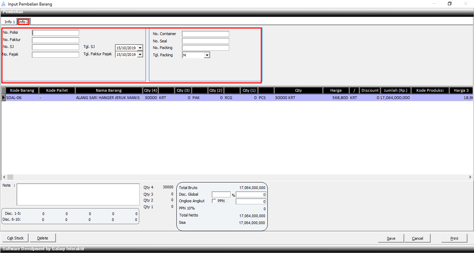Open the Tgl. SJ date dropdown

pos(140,48)
